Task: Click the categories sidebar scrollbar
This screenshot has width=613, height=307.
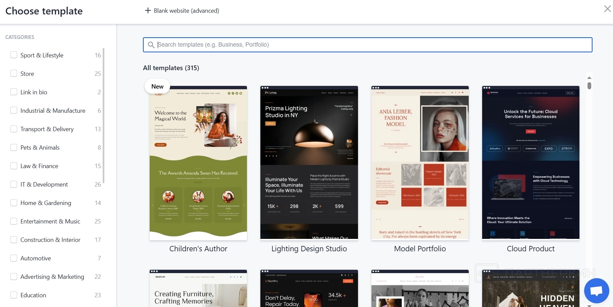Action: [x=103, y=115]
